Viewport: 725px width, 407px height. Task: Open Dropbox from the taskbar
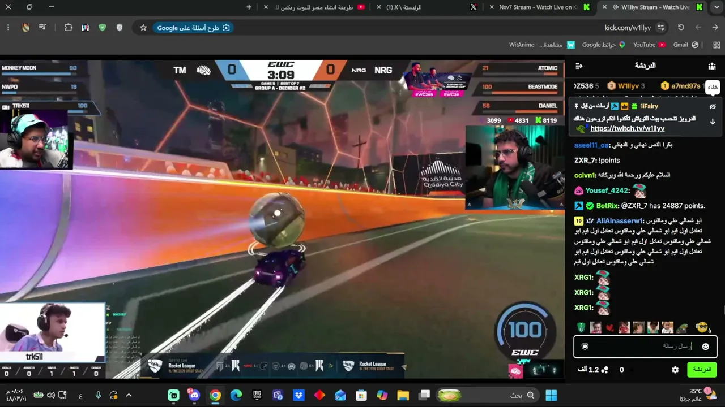[298, 395]
